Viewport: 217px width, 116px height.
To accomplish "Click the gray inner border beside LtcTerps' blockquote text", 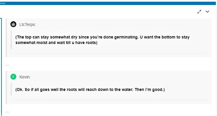I will (11, 40).
